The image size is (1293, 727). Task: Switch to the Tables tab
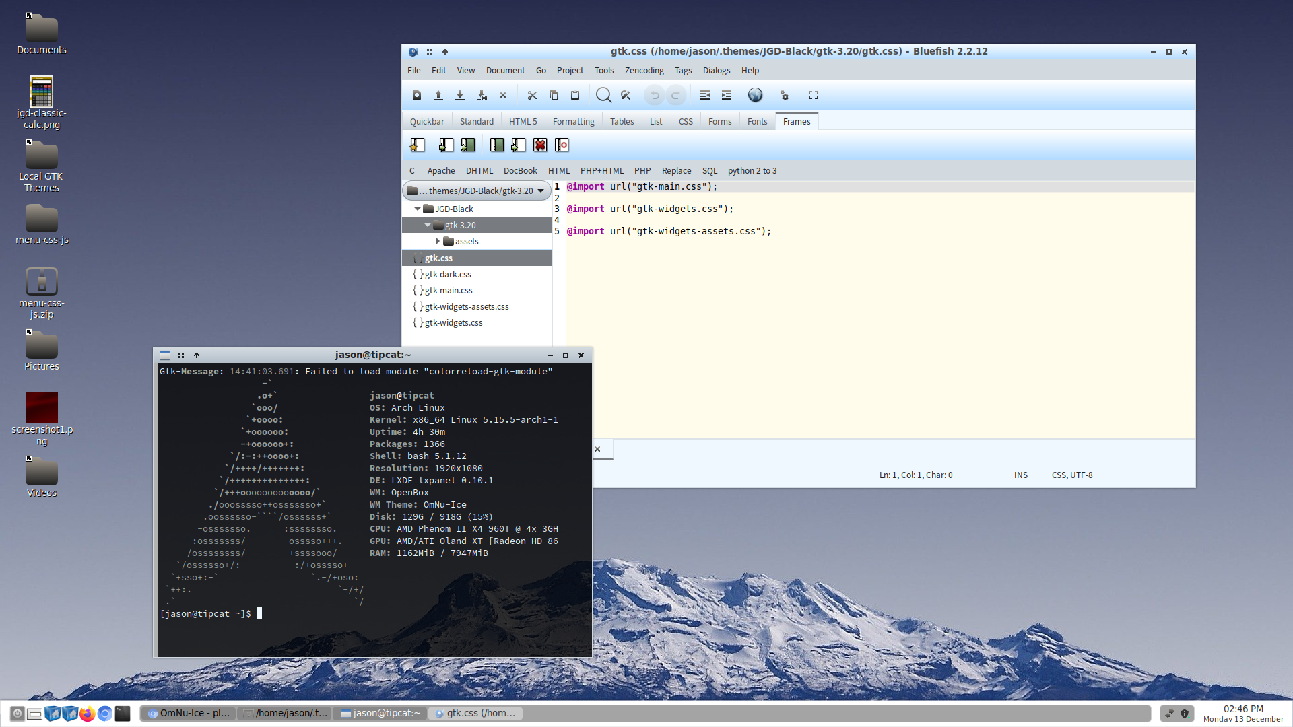pyautogui.click(x=622, y=122)
